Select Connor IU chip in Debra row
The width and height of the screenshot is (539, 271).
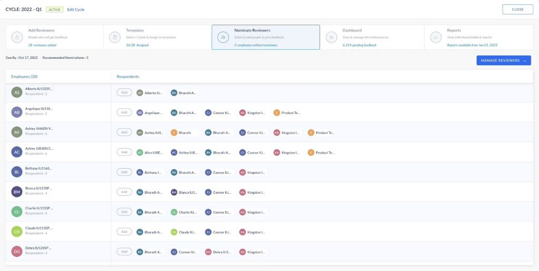pos(184,252)
